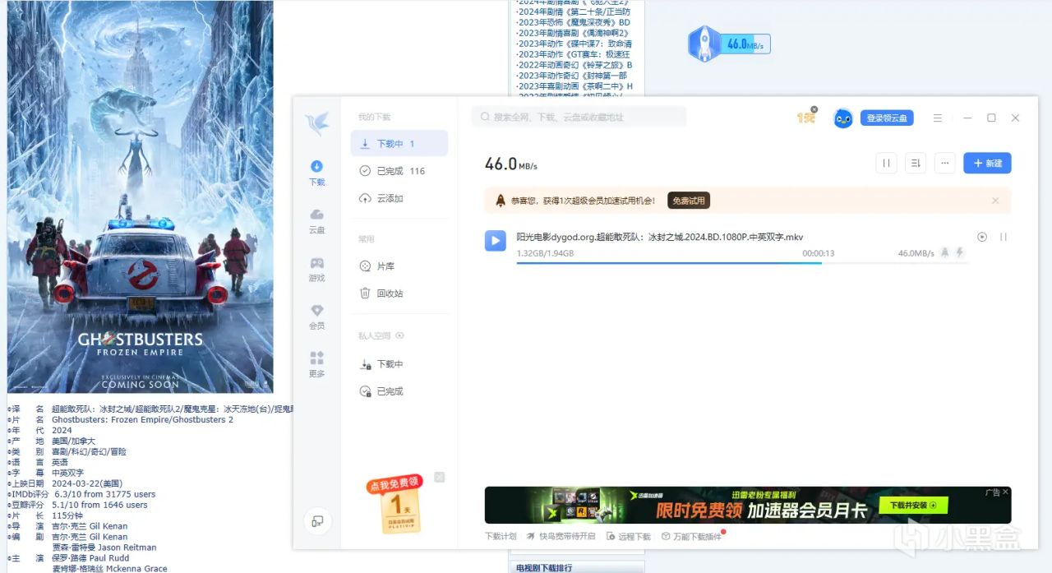Screen dimensions: 1052x573
Task: Click the download progress bar
Action: tap(742, 263)
